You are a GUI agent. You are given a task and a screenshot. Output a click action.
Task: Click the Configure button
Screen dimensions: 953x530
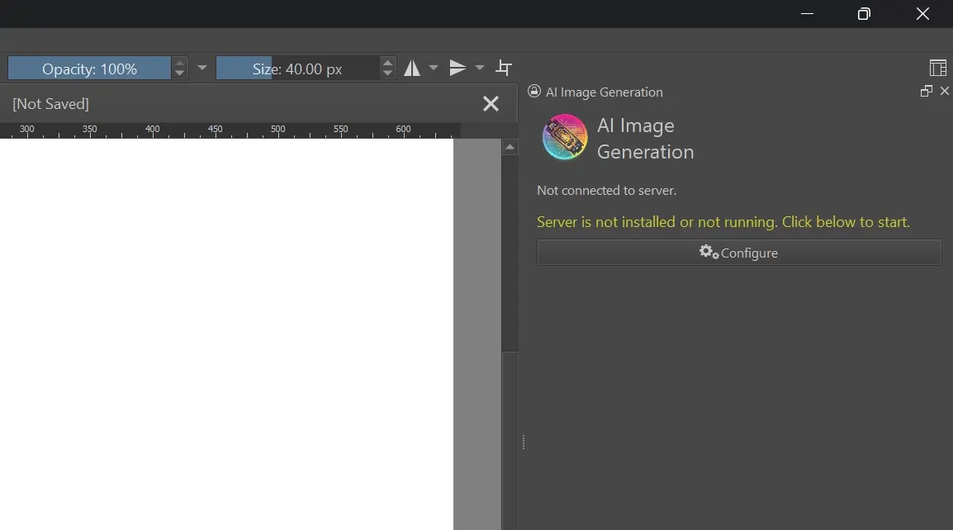[739, 253]
